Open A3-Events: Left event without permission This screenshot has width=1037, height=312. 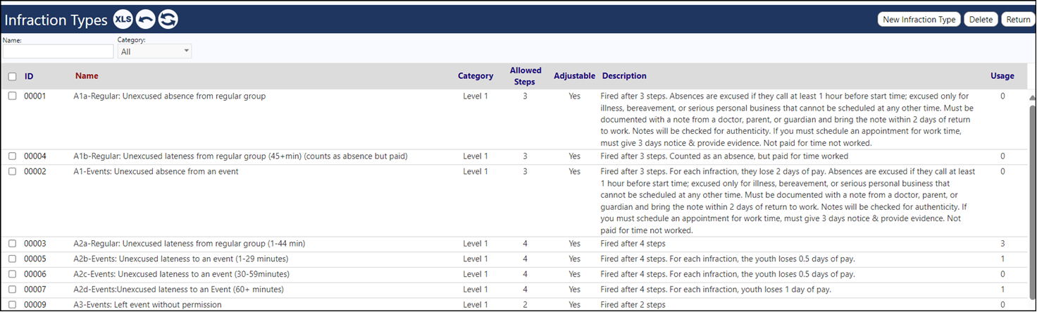coord(147,305)
